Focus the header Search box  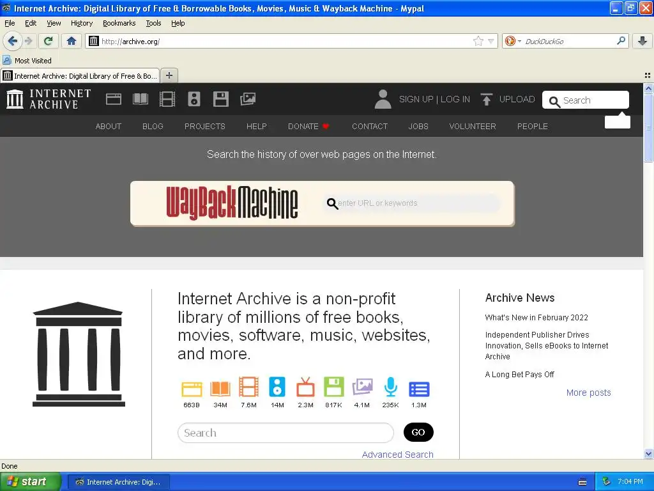(586, 100)
